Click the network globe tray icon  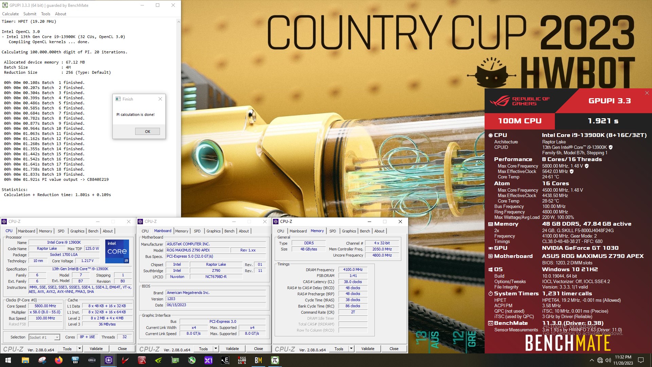coord(600,360)
